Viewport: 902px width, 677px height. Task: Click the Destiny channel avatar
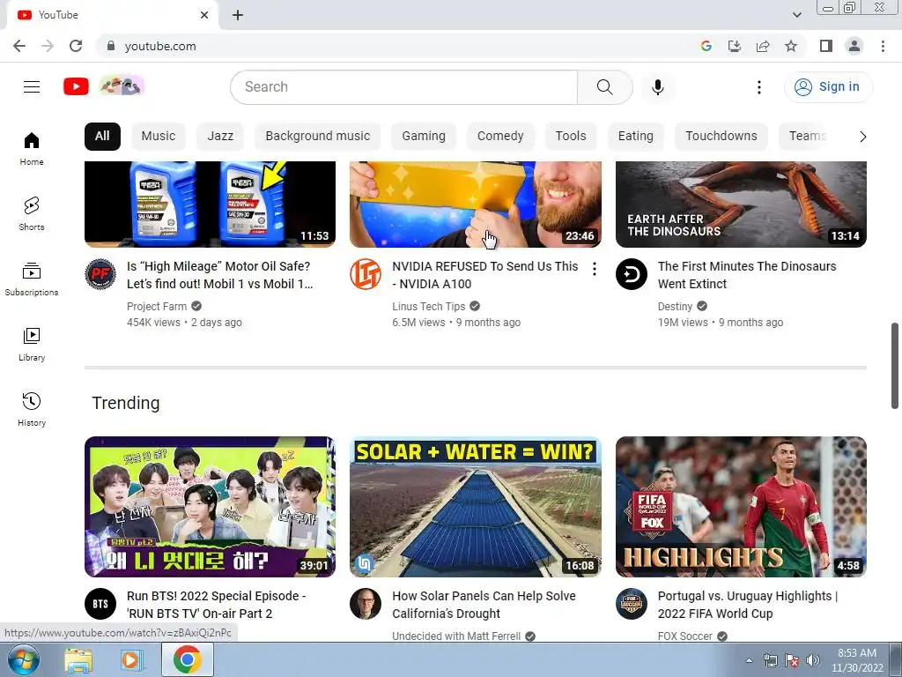(631, 274)
